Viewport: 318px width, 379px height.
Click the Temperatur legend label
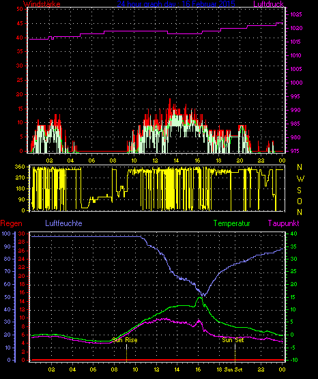tap(231, 223)
